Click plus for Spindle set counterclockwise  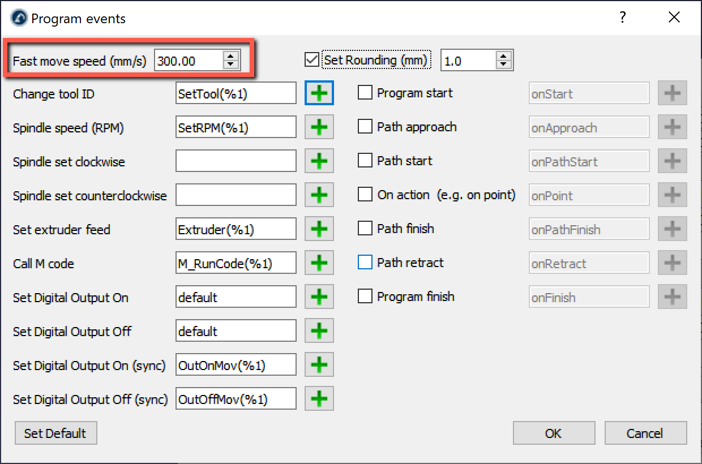point(319,195)
